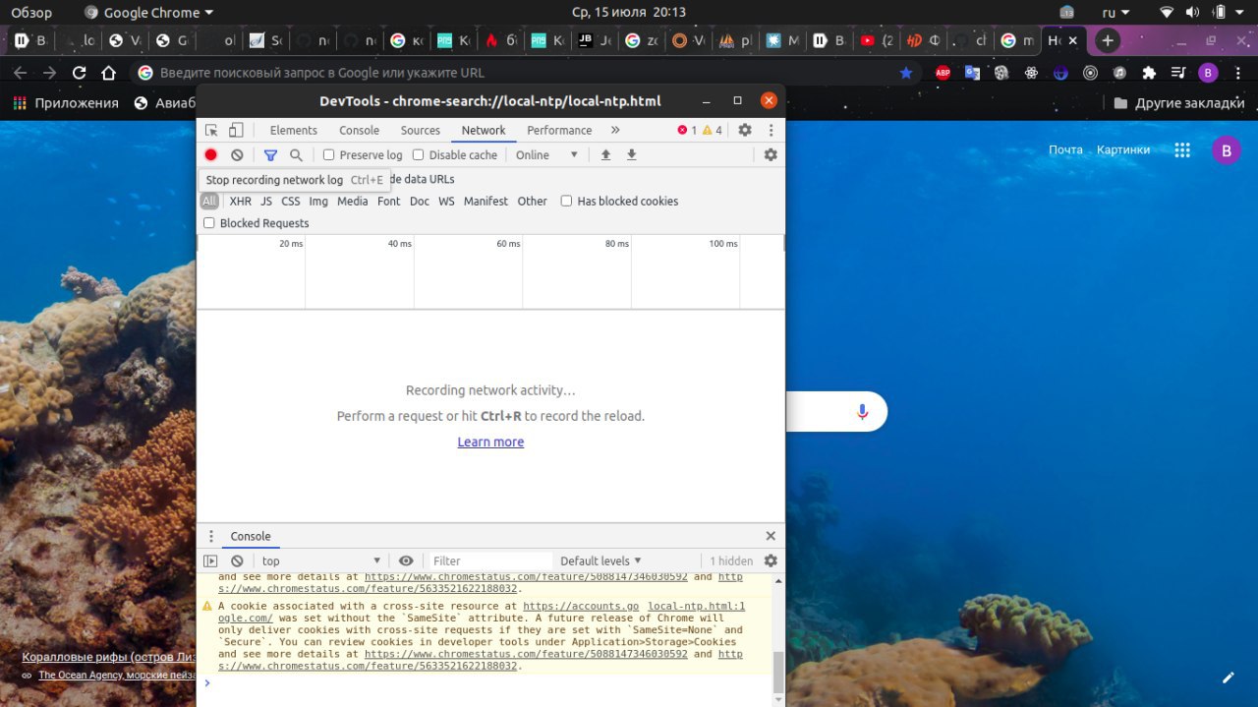Bookmark page with star icon
This screenshot has width=1258, height=707.
tap(906, 73)
